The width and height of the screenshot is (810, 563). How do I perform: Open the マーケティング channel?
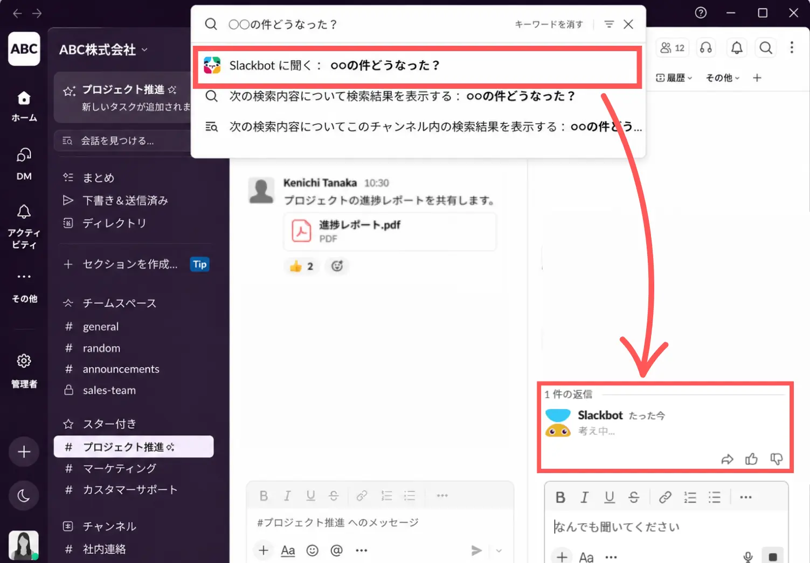pyautogui.click(x=120, y=468)
